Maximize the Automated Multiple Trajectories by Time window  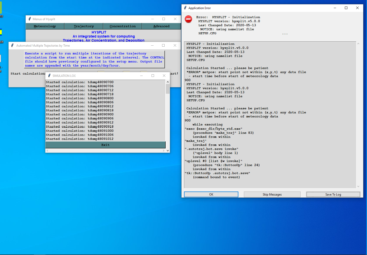pos(163,45)
